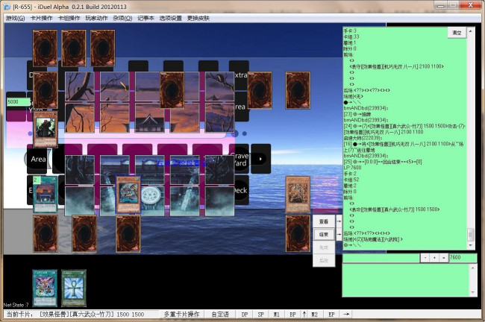The height and width of the screenshot is (322, 485).
Task: Click the up arrow between BP and M2
Action: (304, 315)
